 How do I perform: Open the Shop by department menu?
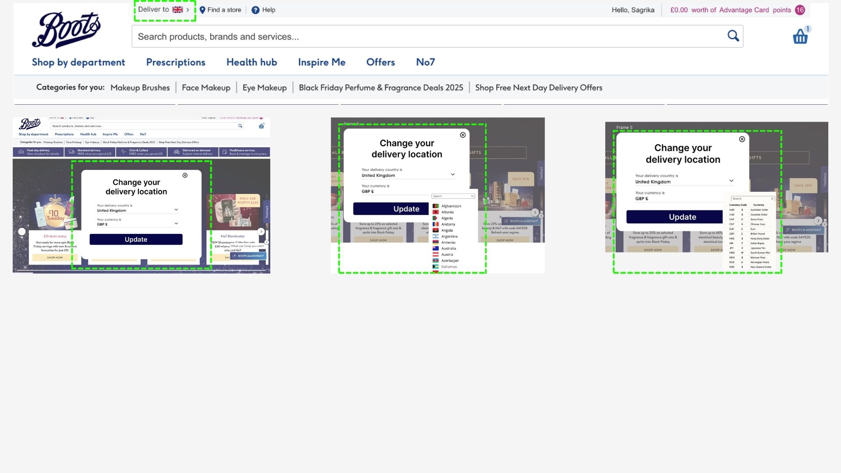tap(78, 62)
